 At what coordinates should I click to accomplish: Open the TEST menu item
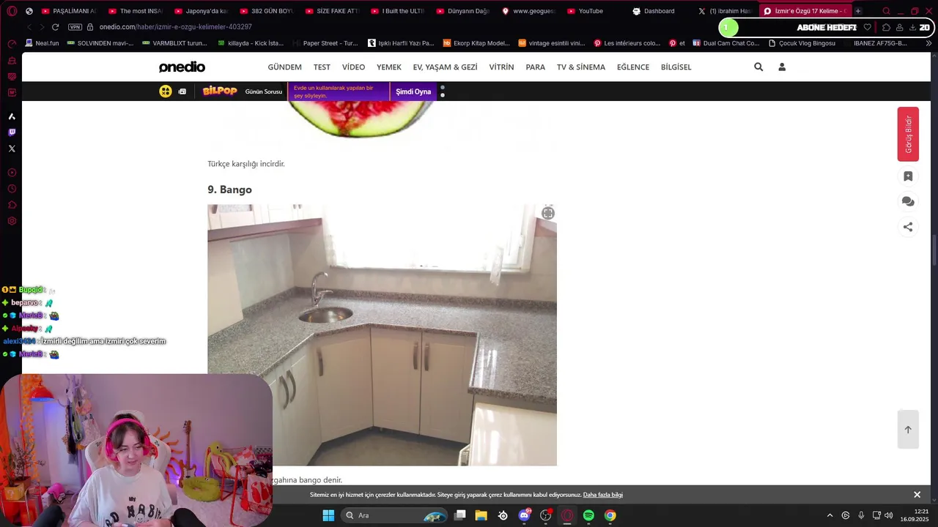322,67
